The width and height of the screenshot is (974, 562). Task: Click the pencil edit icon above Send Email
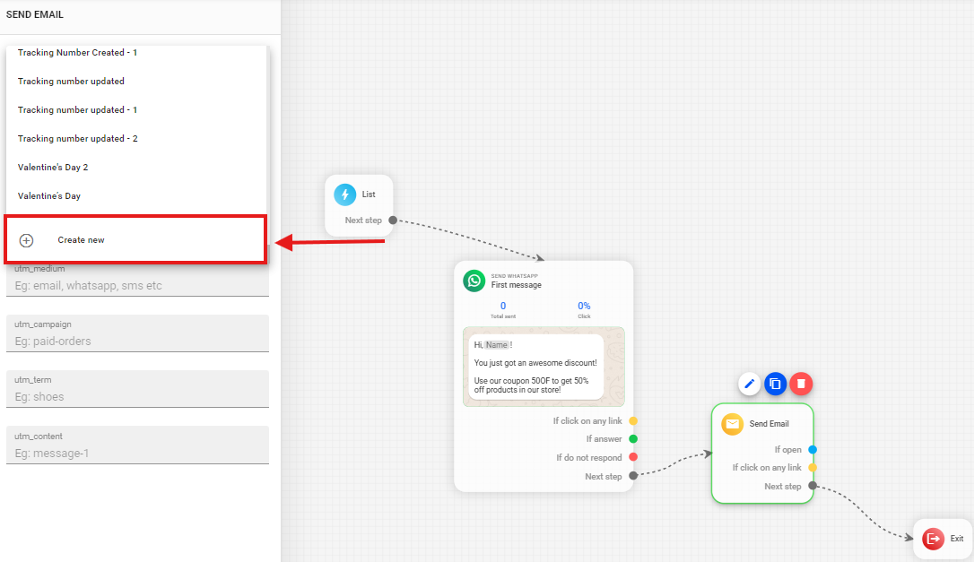click(x=750, y=384)
